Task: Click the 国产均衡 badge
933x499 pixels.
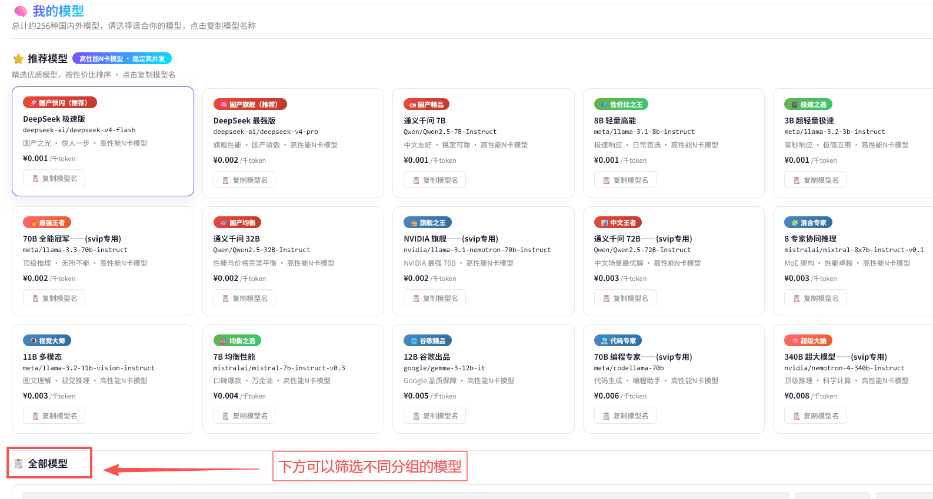Action: tap(237, 223)
